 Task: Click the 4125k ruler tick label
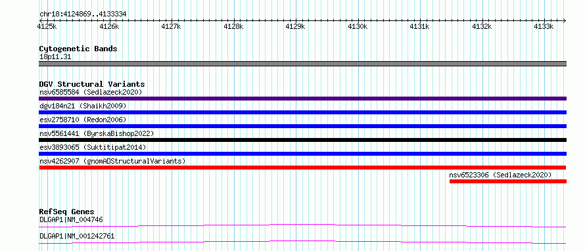click(x=47, y=27)
